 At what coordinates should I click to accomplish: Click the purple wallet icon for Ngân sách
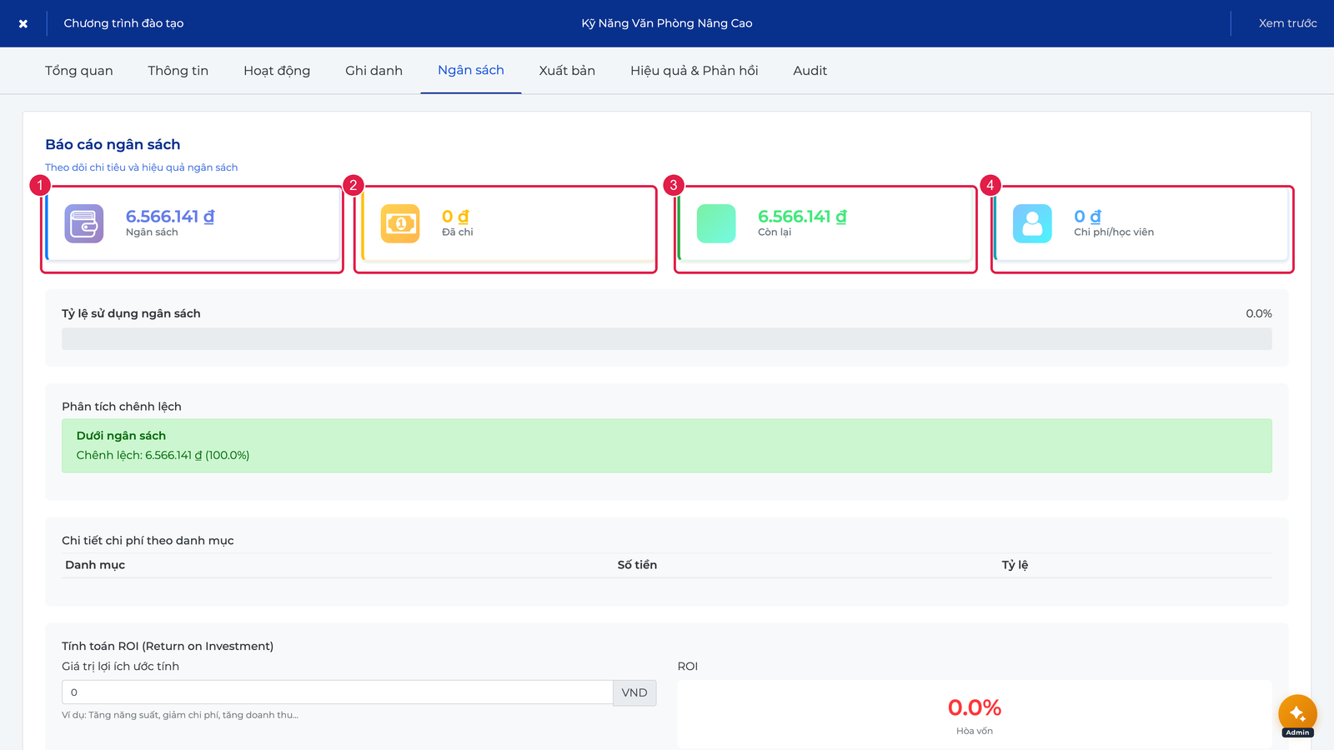[x=84, y=223]
